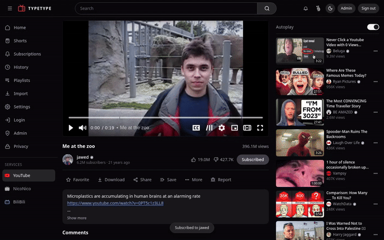
Task: Report this video
Action: click(x=221, y=180)
